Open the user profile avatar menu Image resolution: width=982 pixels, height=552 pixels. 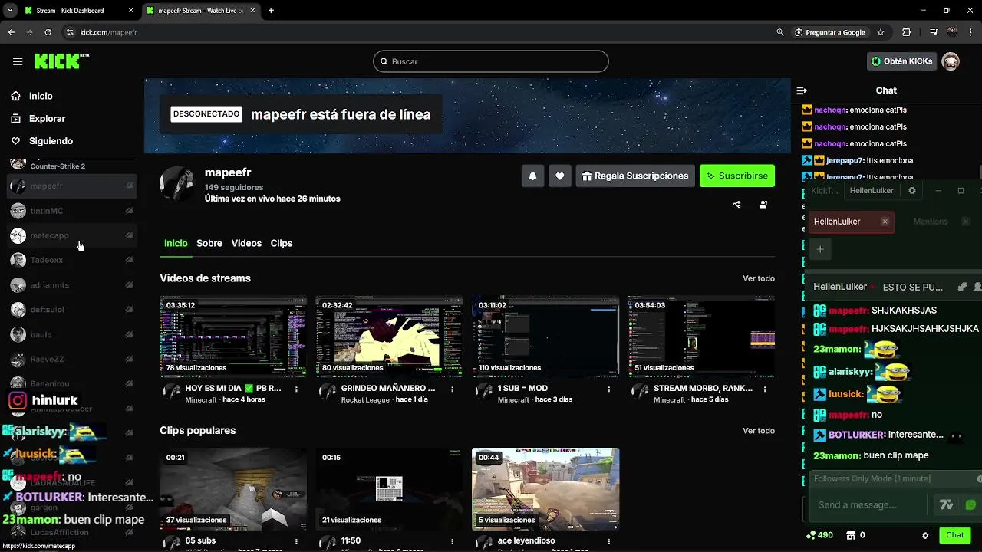point(951,61)
